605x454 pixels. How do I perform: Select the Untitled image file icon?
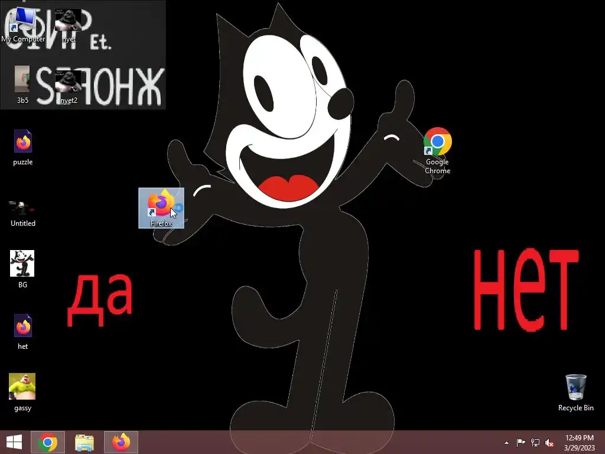(23, 212)
